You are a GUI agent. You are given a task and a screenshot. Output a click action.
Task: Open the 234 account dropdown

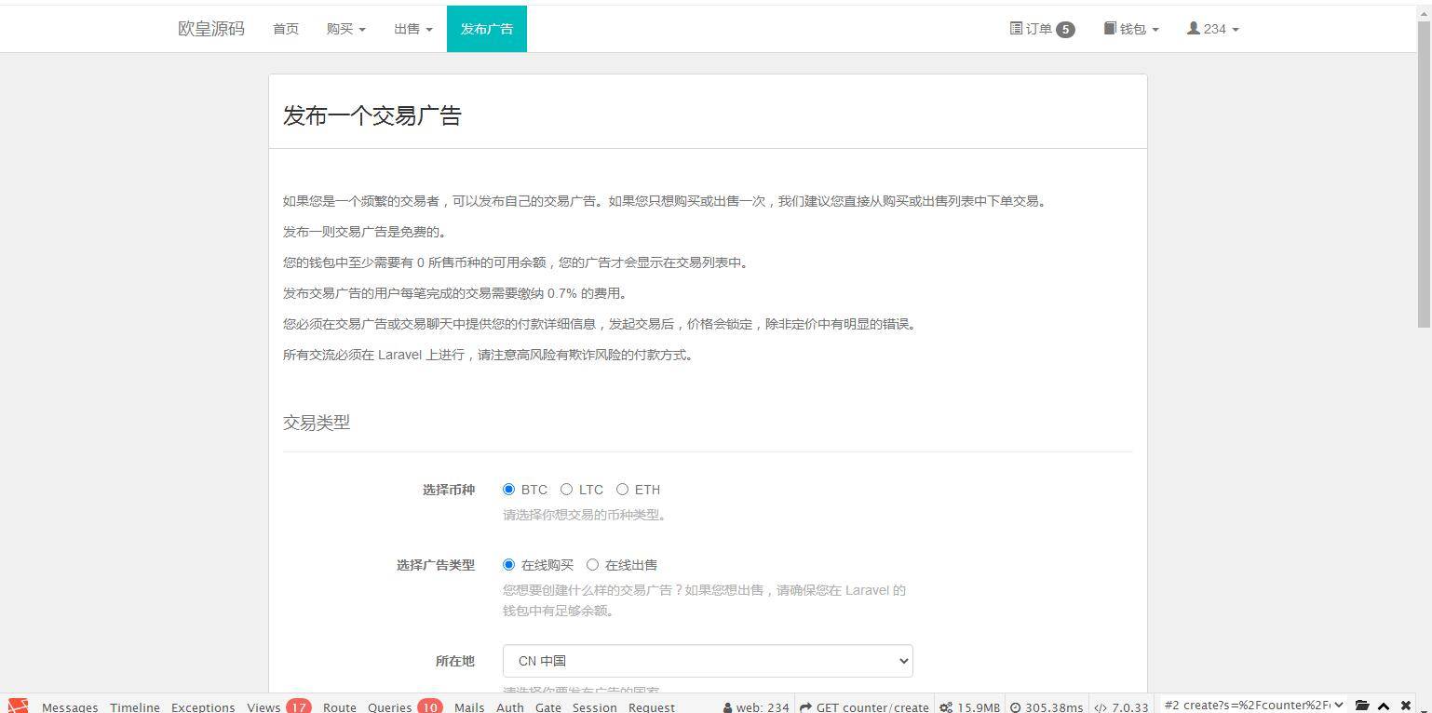pos(1213,29)
